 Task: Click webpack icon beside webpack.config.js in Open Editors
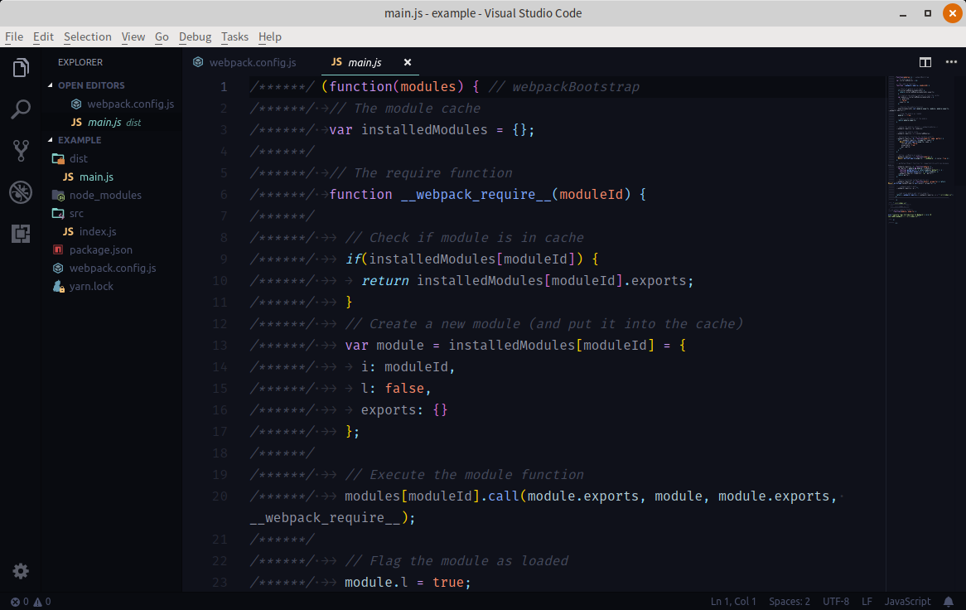point(76,104)
